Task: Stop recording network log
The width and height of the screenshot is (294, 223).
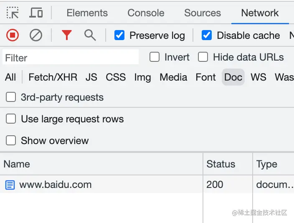Action: pyautogui.click(x=13, y=35)
